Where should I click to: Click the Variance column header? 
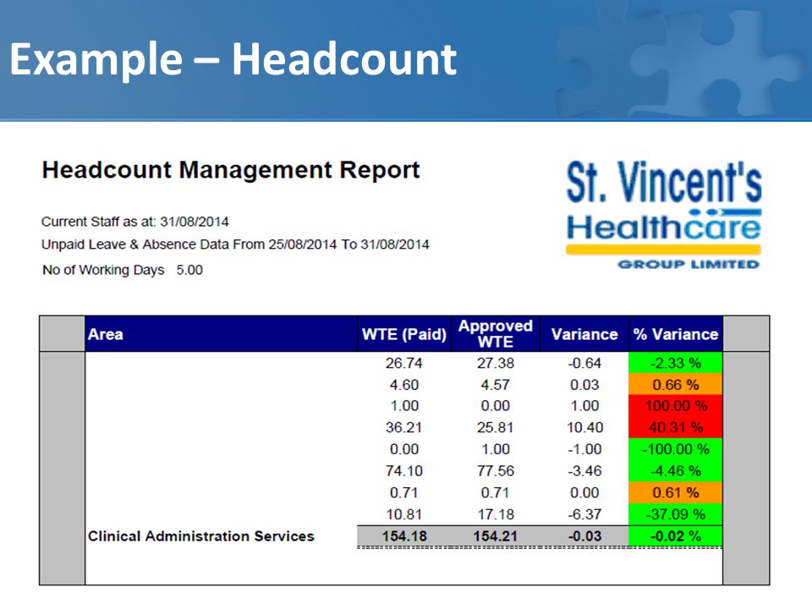[x=584, y=334]
